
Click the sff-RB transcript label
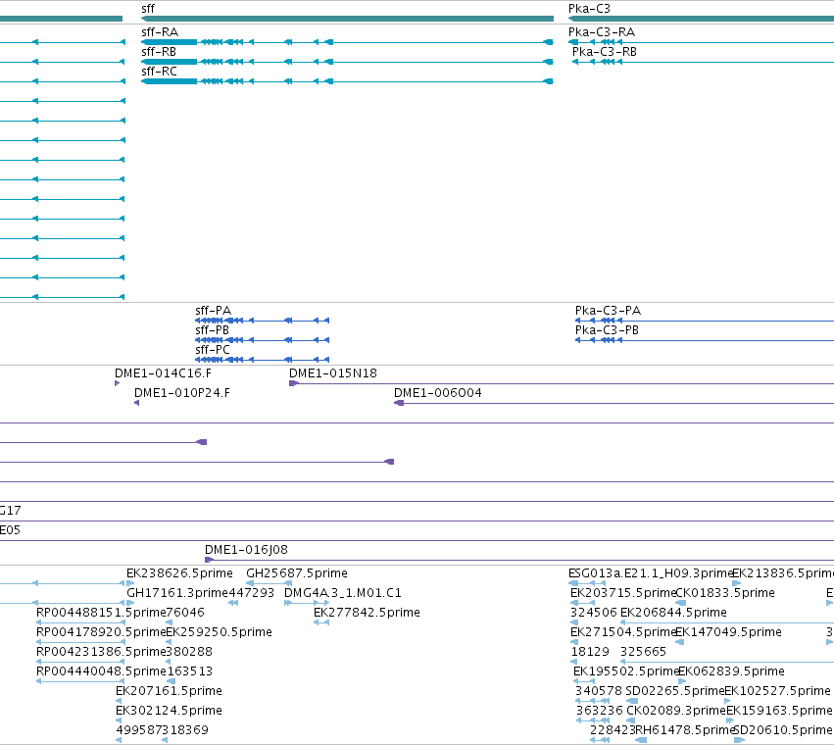(x=159, y=52)
